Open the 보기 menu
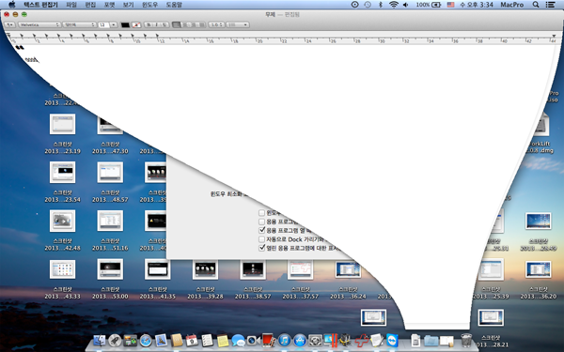The image size is (564, 352). pos(128,5)
